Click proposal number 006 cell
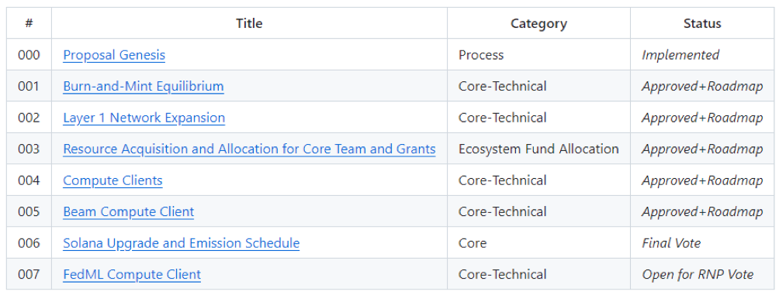 pyautogui.click(x=29, y=243)
